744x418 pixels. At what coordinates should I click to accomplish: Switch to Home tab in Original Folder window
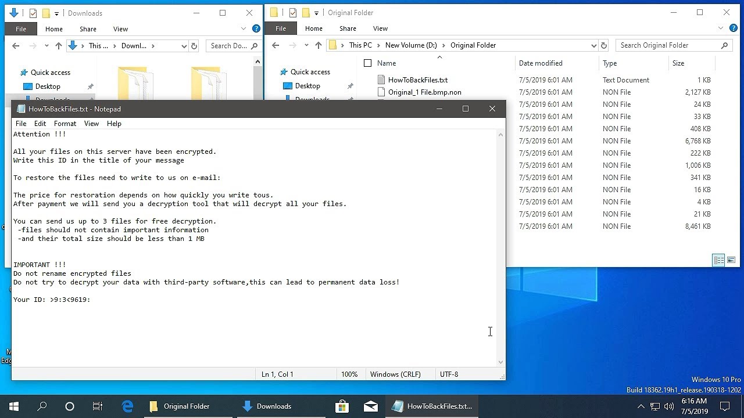pyautogui.click(x=313, y=28)
